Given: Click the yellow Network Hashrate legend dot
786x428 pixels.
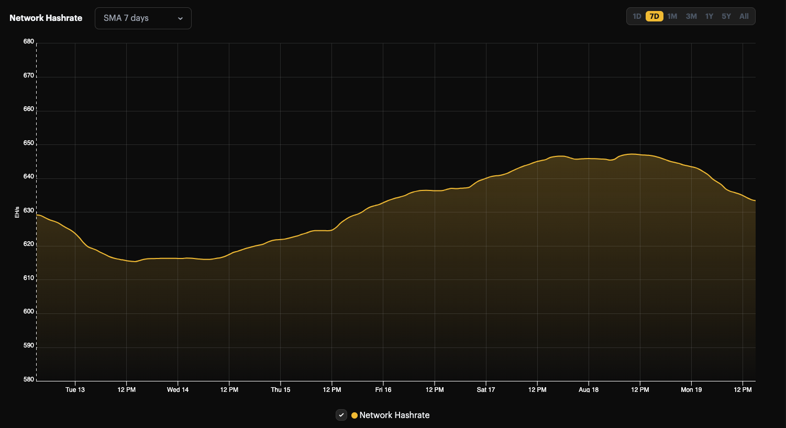Looking at the screenshot, I should click(354, 415).
